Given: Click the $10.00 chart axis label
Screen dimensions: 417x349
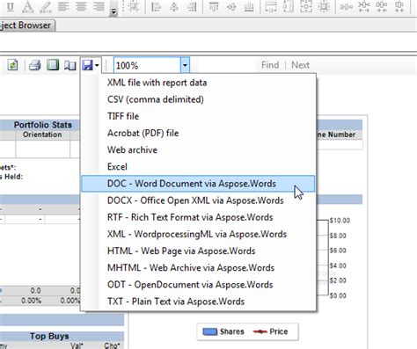Looking at the screenshot, I should [x=340, y=221].
